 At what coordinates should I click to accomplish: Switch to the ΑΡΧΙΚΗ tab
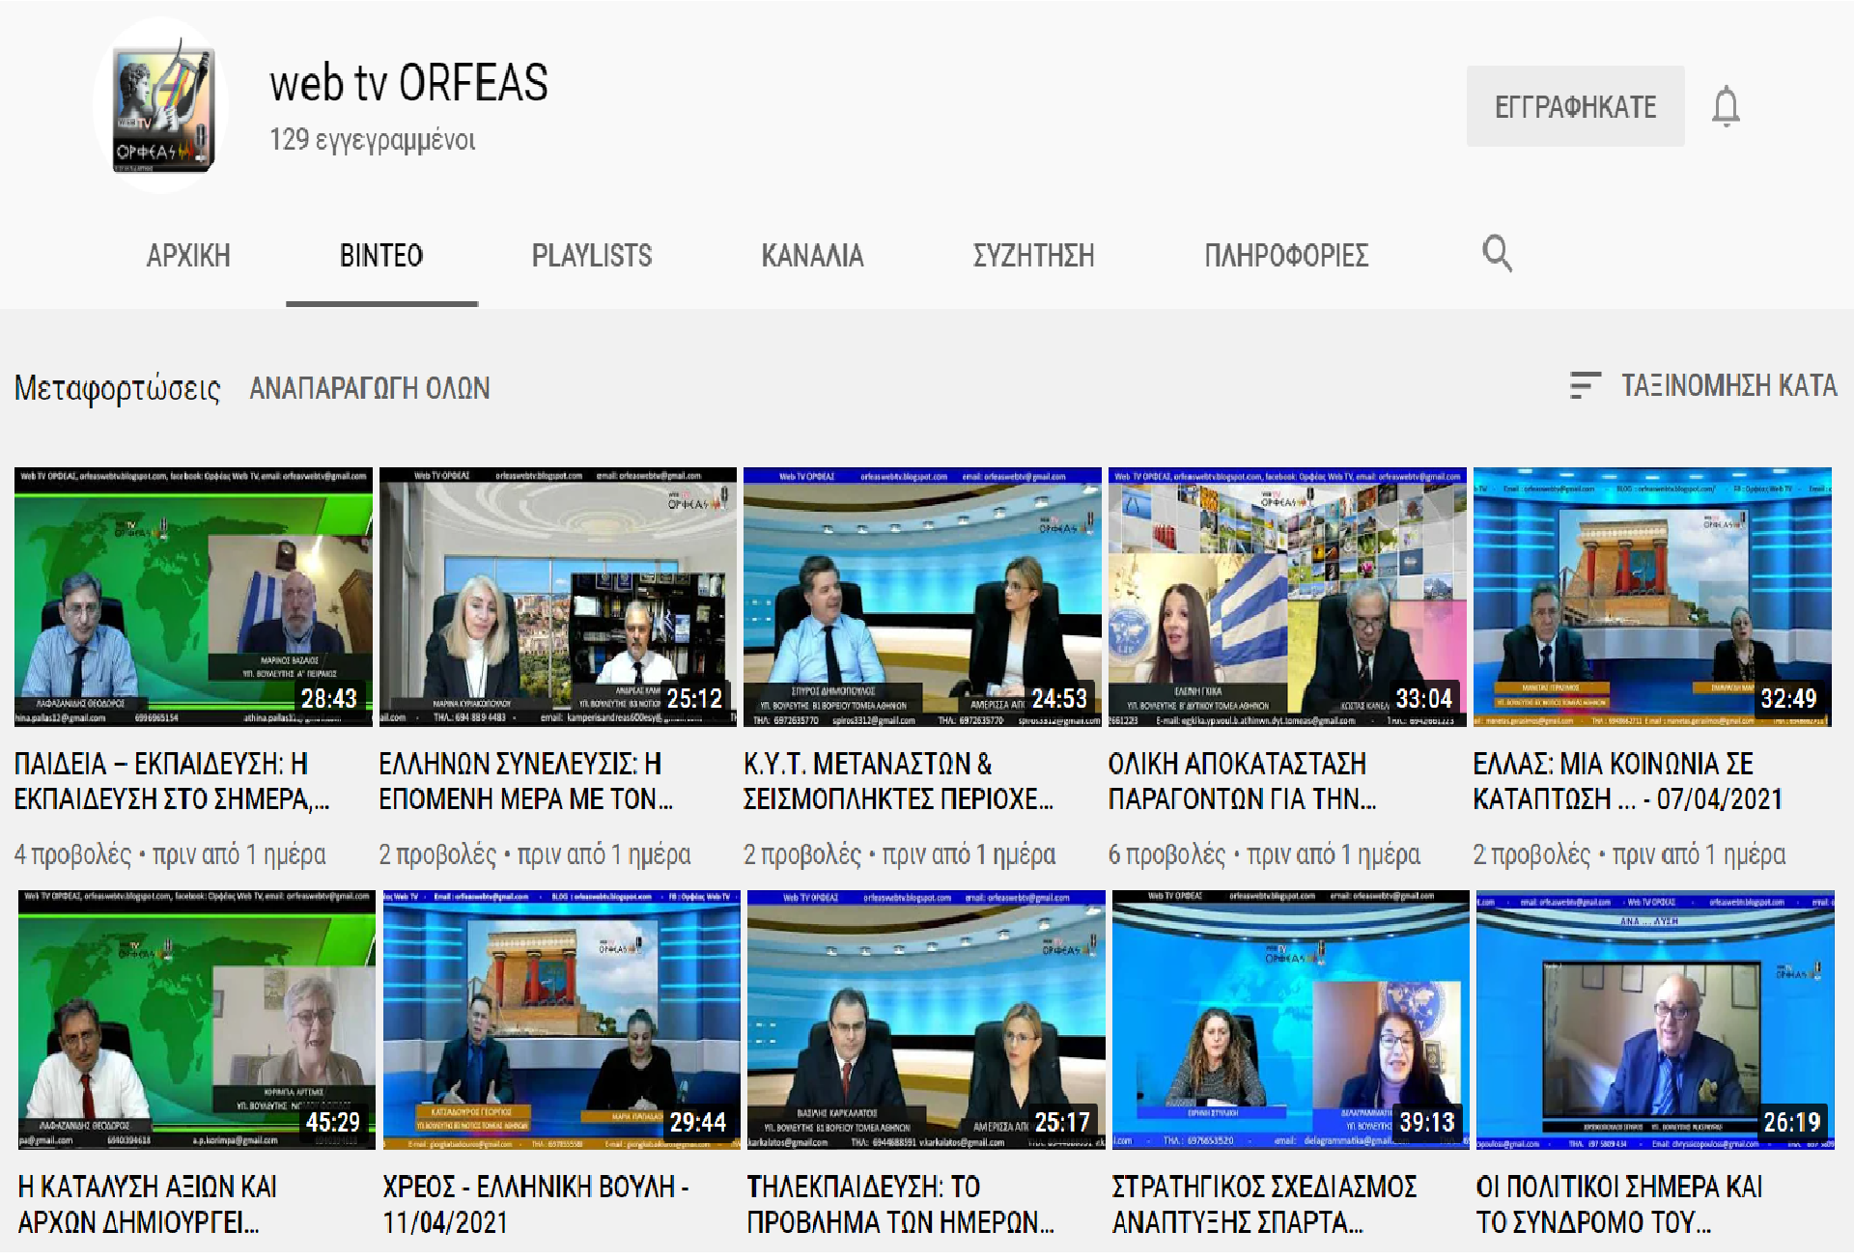point(188,256)
